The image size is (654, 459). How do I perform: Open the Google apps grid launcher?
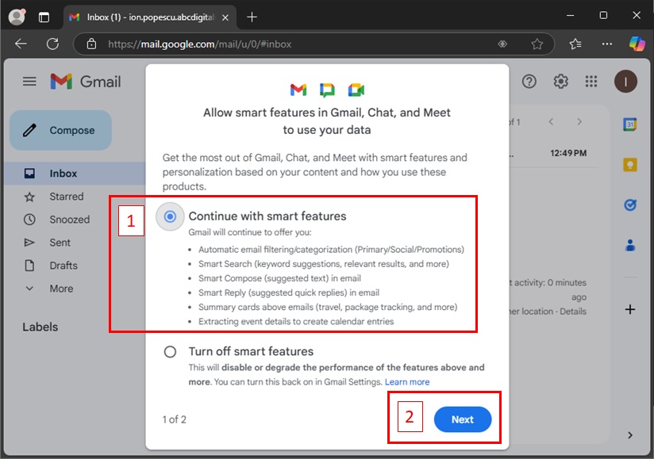tap(591, 81)
